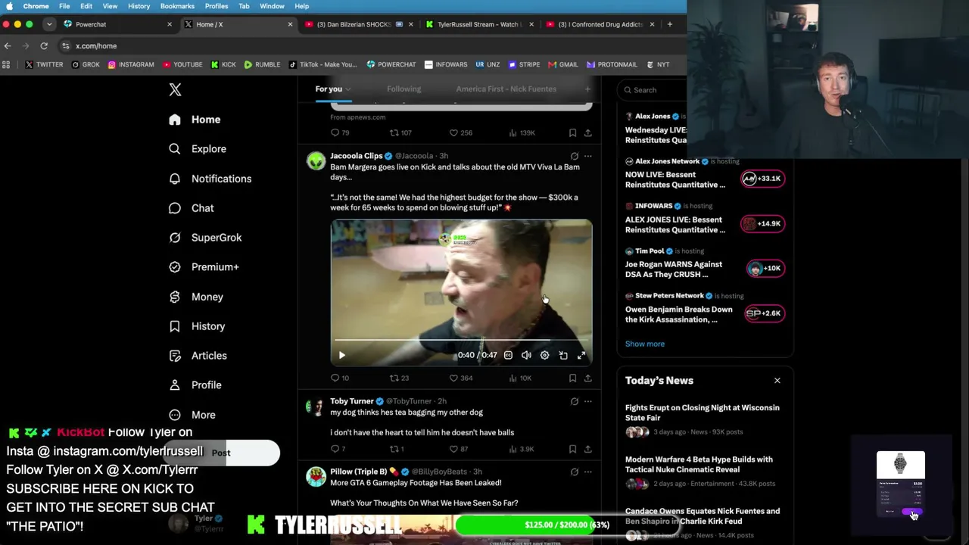Switch to the TylerRussell Stream browser tab
The height and width of the screenshot is (545, 969).
click(x=478, y=24)
